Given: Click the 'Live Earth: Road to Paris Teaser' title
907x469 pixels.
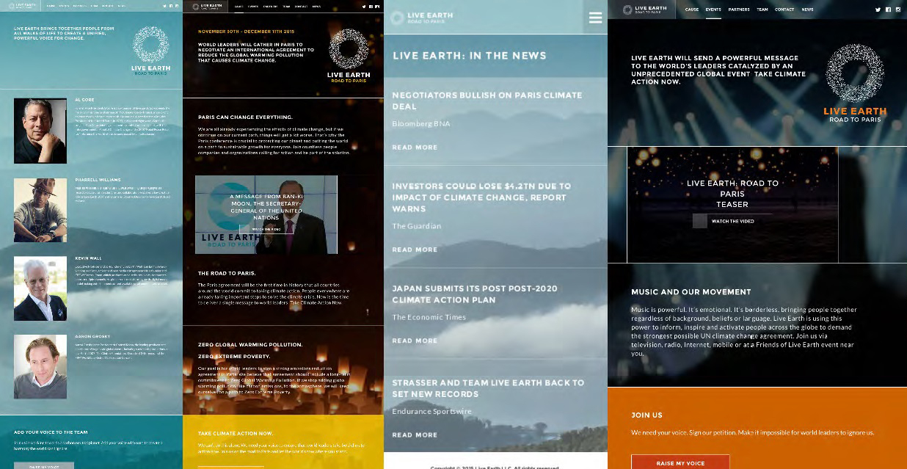Looking at the screenshot, I should (732, 194).
